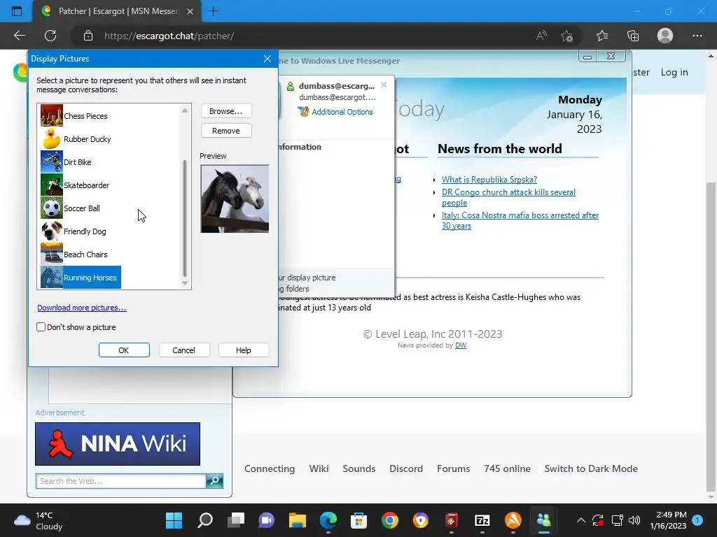717x537 pixels.
Task: Pick the Skateboarder picture icon
Action: [x=52, y=185]
